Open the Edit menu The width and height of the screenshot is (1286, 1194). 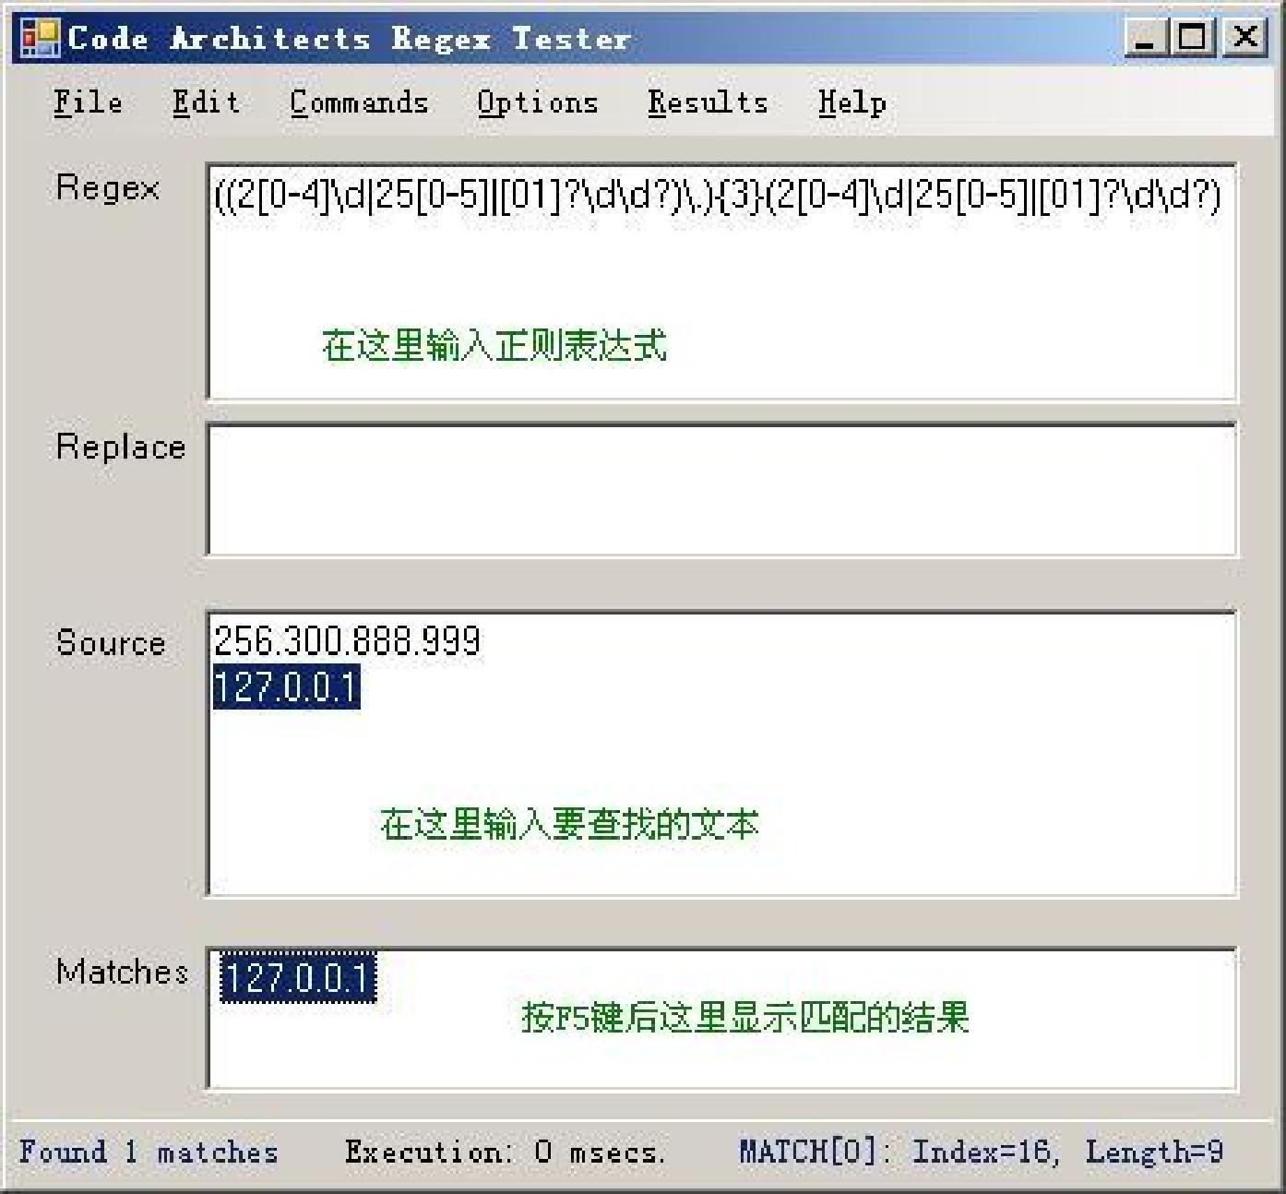click(x=206, y=102)
